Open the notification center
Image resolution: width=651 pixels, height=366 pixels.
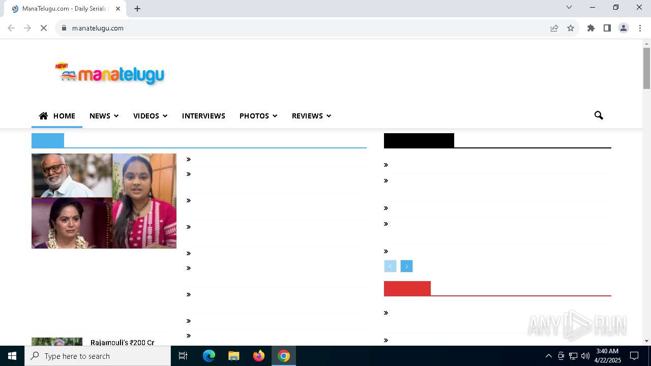tap(634, 356)
